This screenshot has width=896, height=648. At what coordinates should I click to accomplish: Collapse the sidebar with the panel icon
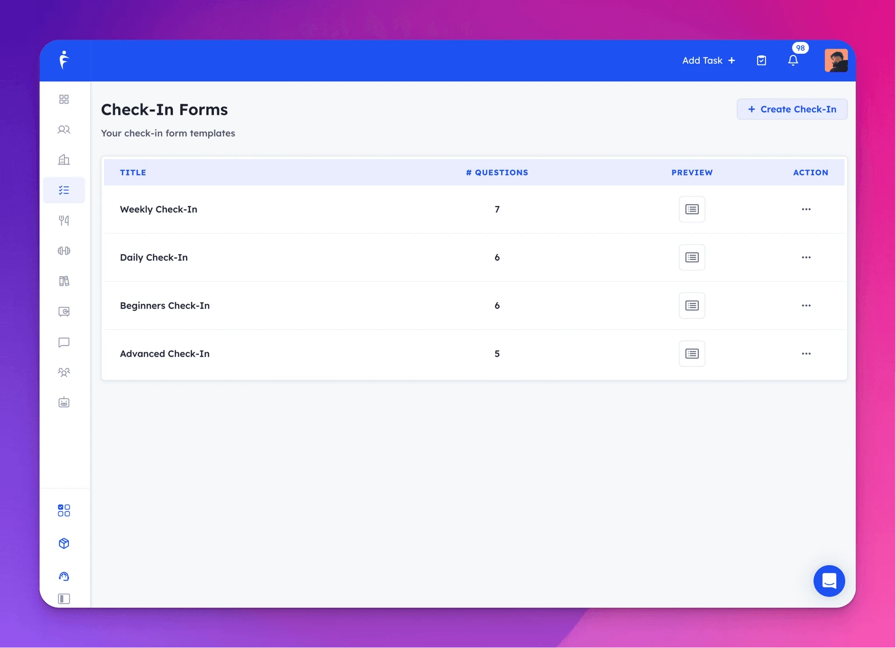pyautogui.click(x=64, y=599)
